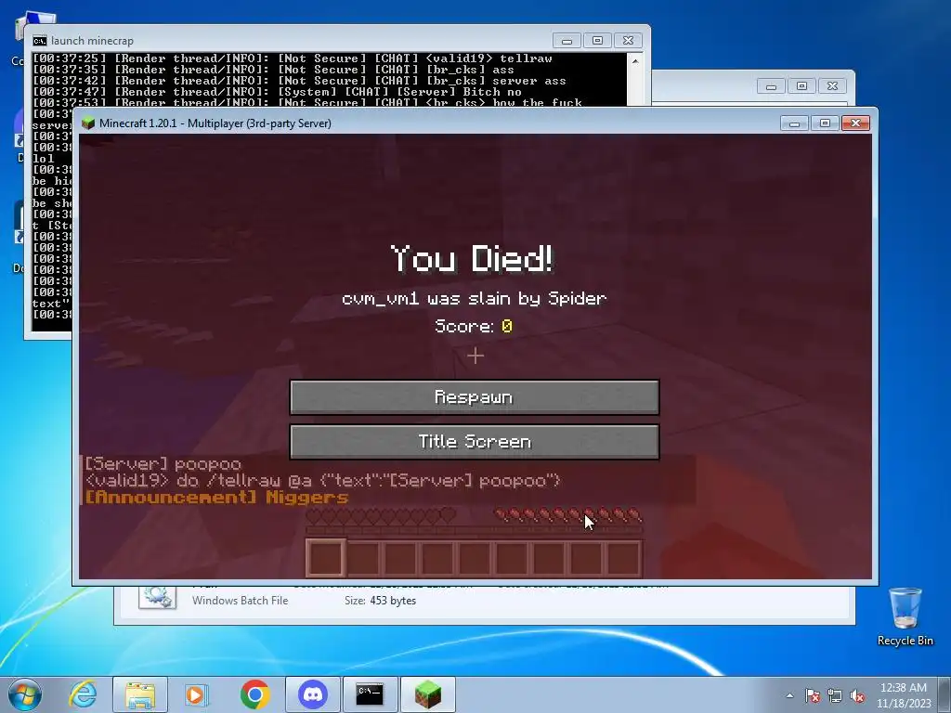951x713 pixels.
Task: Open Windows Media Player taskbar icon
Action: (196, 694)
